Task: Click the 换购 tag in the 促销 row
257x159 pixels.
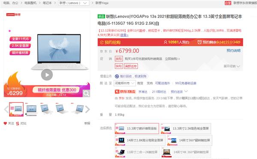Action: [x=119, y=59]
